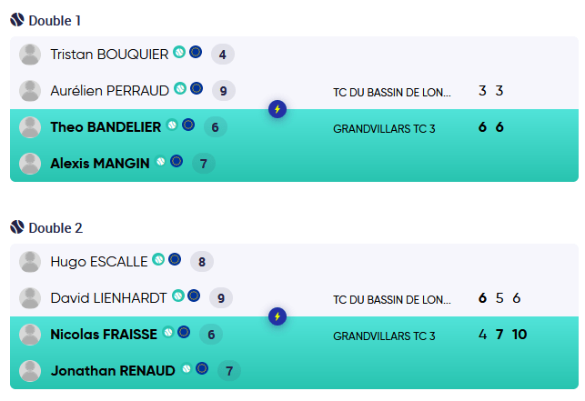Click Tristan BOUQUIER's avatar icon
The image size is (585, 401).
30,55
